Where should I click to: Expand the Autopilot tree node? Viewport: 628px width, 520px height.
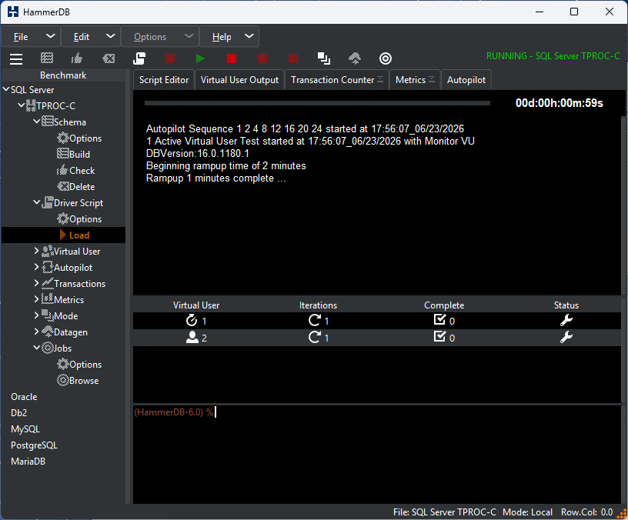(37, 267)
